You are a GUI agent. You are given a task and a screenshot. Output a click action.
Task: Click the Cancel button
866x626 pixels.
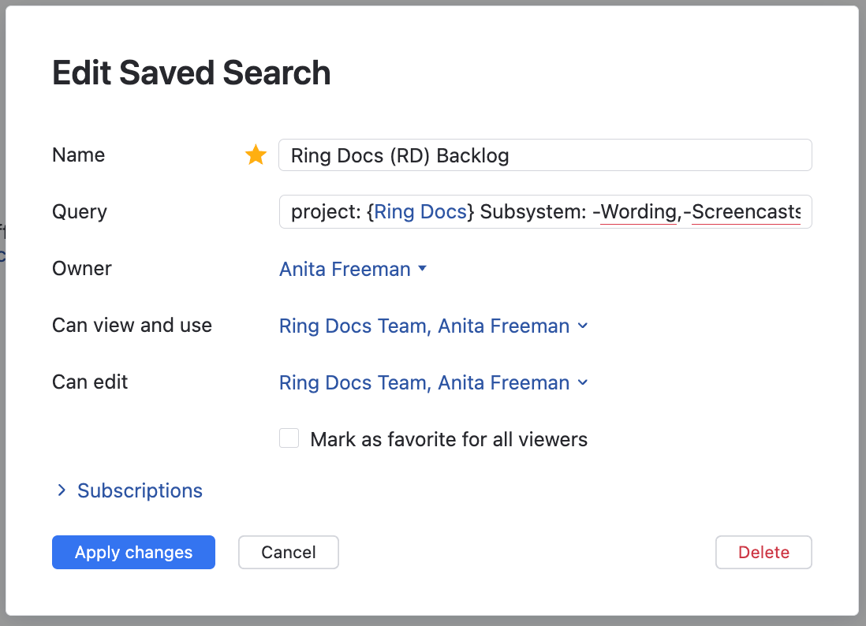(x=288, y=552)
